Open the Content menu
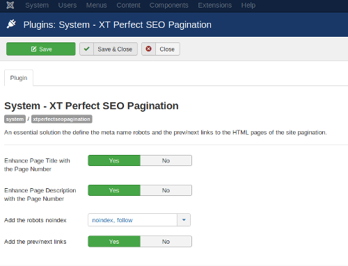This screenshot has width=348, height=266. [128, 5]
